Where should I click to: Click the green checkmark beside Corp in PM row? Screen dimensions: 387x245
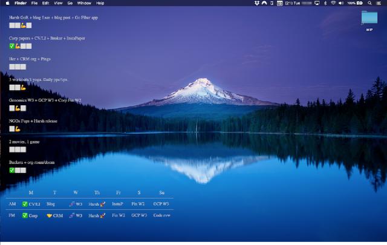click(x=25, y=215)
